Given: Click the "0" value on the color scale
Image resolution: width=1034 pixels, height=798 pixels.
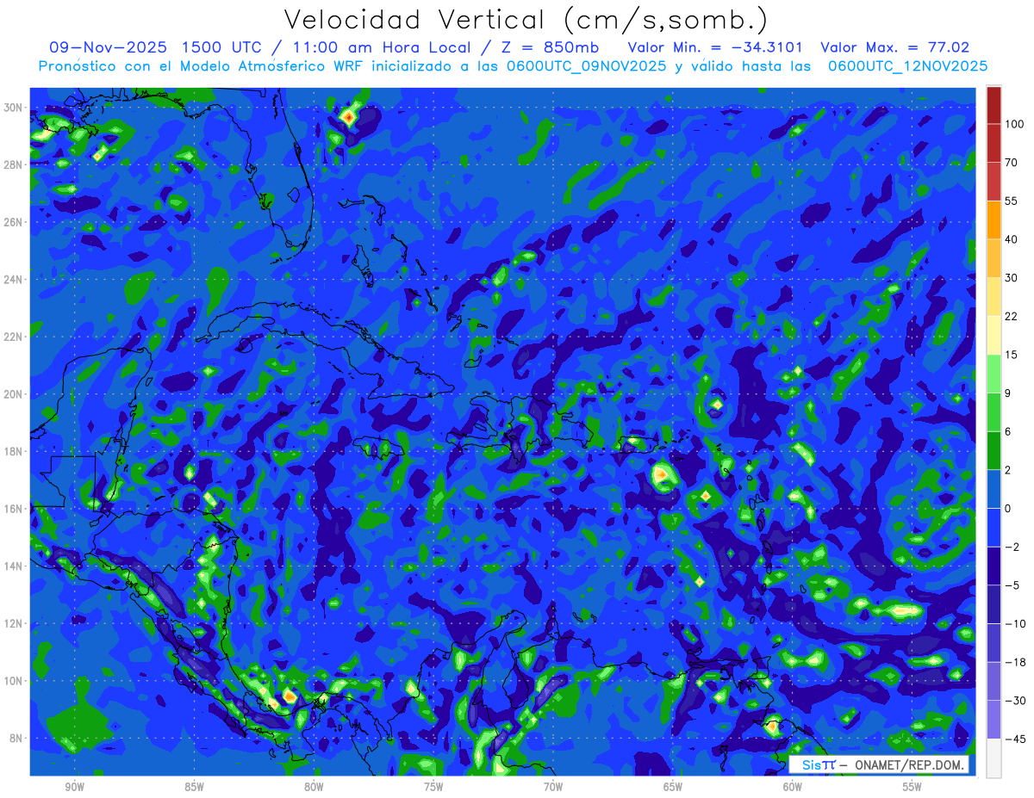Looking at the screenshot, I should tap(1008, 508).
